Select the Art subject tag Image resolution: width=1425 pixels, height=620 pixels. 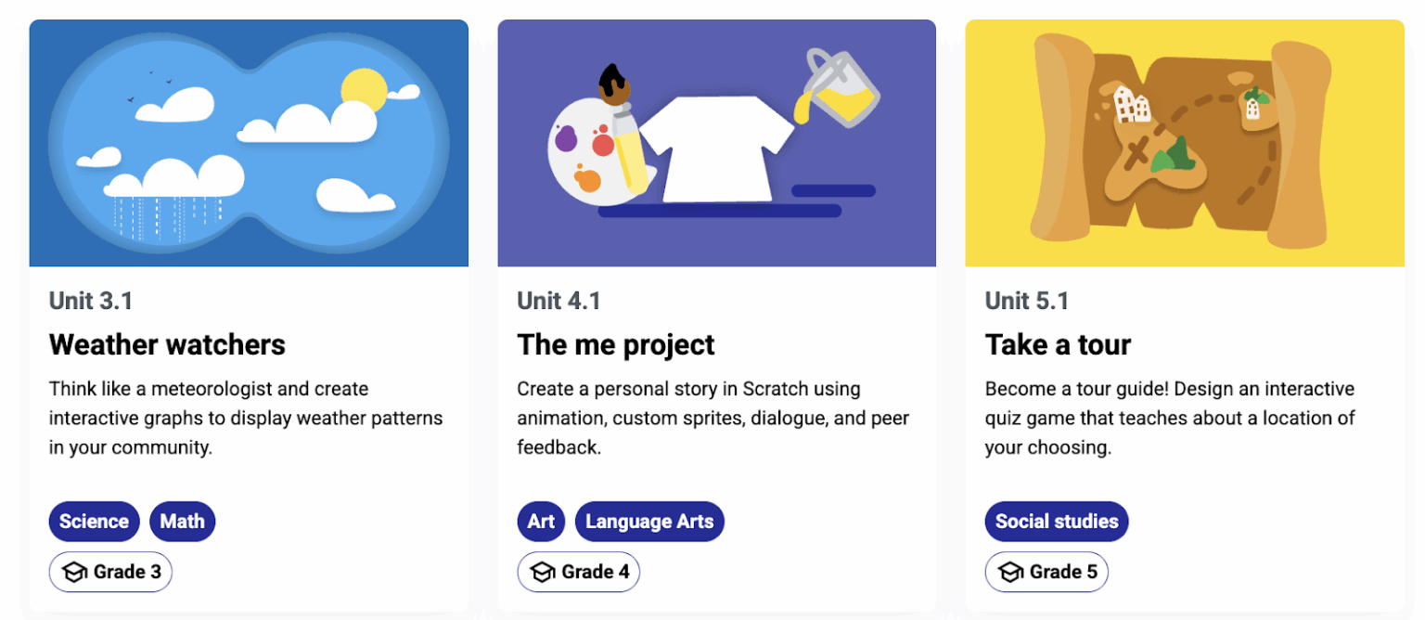pyautogui.click(x=541, y=522)
